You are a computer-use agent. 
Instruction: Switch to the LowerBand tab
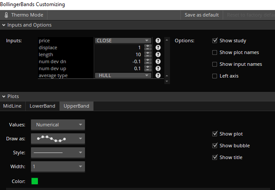[x=42, y=106]
